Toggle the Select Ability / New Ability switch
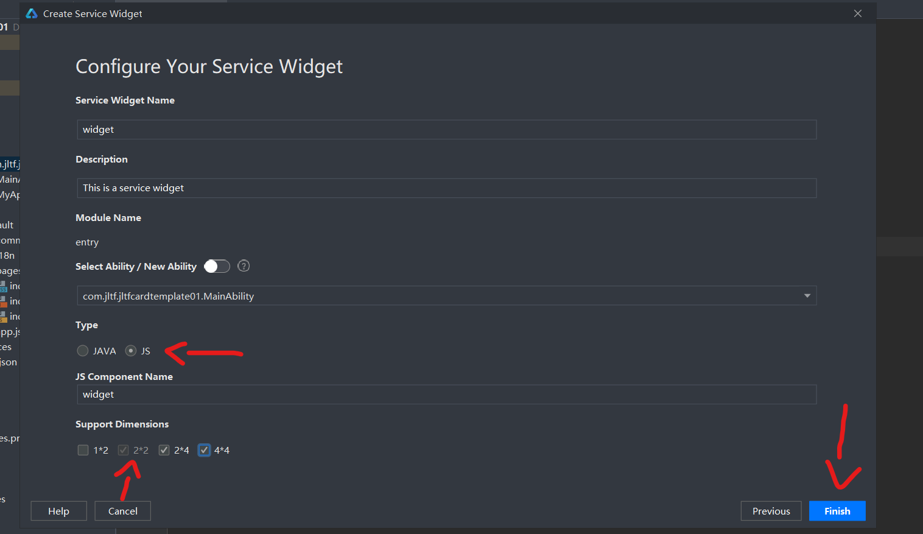 (217, 266)
